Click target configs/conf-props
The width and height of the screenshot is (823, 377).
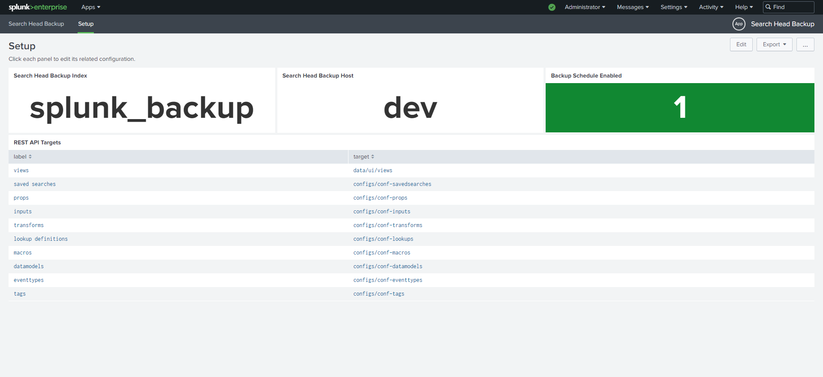380,198
